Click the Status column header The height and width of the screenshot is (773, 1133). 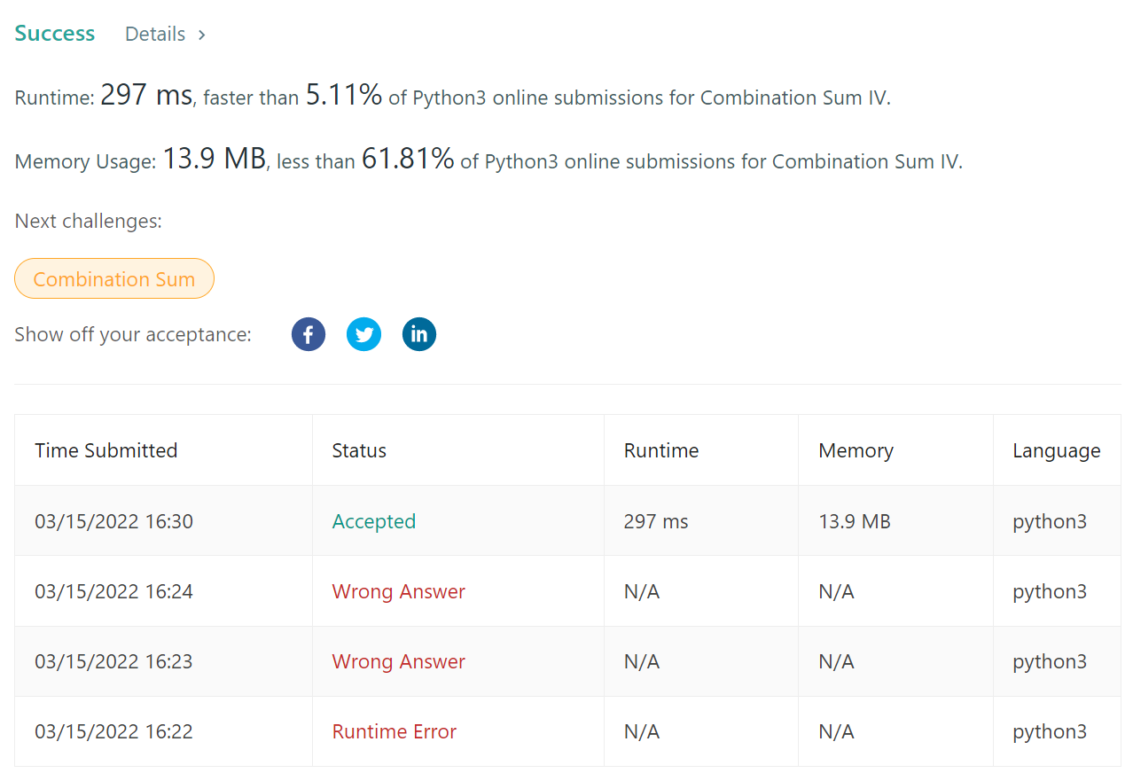click(359, 450)
